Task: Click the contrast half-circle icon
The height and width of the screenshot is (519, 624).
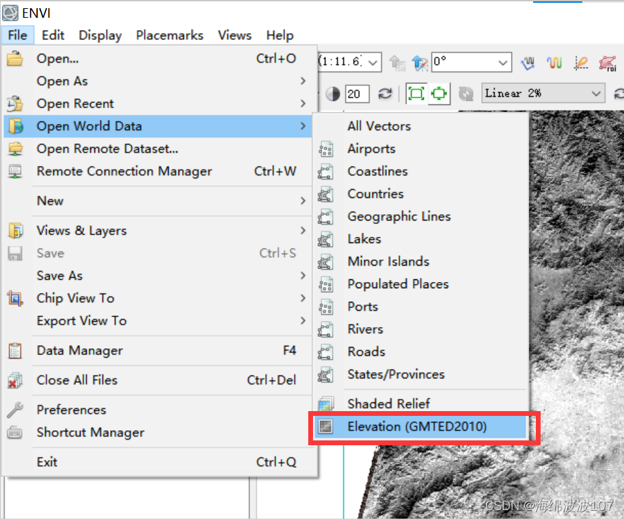Action: click(x=333, y=94)
